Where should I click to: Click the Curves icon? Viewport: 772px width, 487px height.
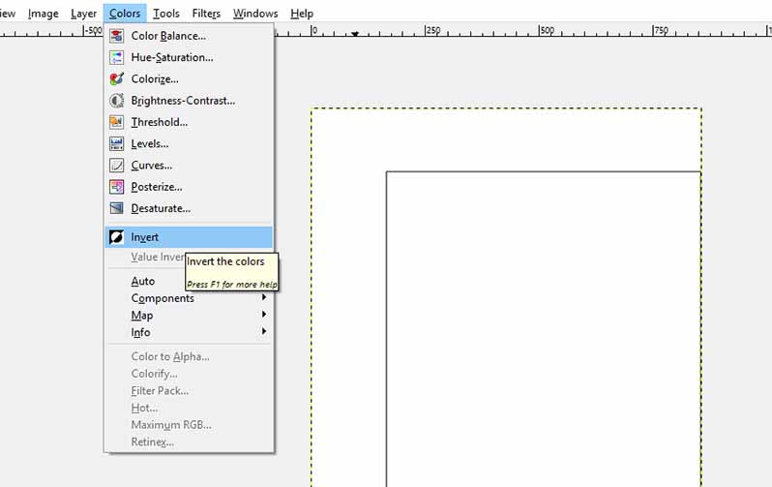117,166
